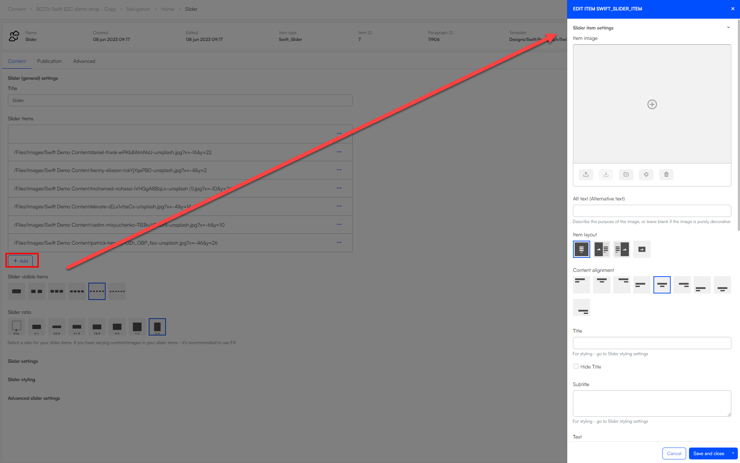This screenshot has width=740, height=463.
Task: Click the delete image trash icon
Action: [x=666, y=175]
